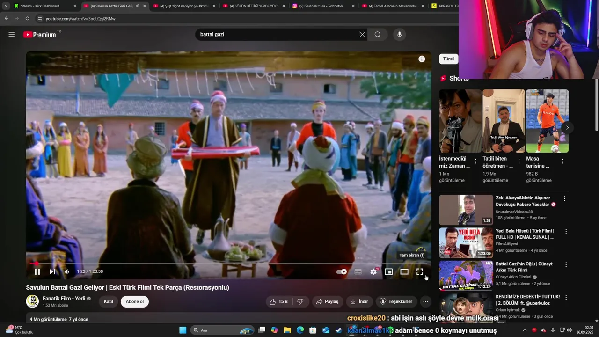Start voice search with the microphone
Screen dimensions: 599x337
pos(399,34)
